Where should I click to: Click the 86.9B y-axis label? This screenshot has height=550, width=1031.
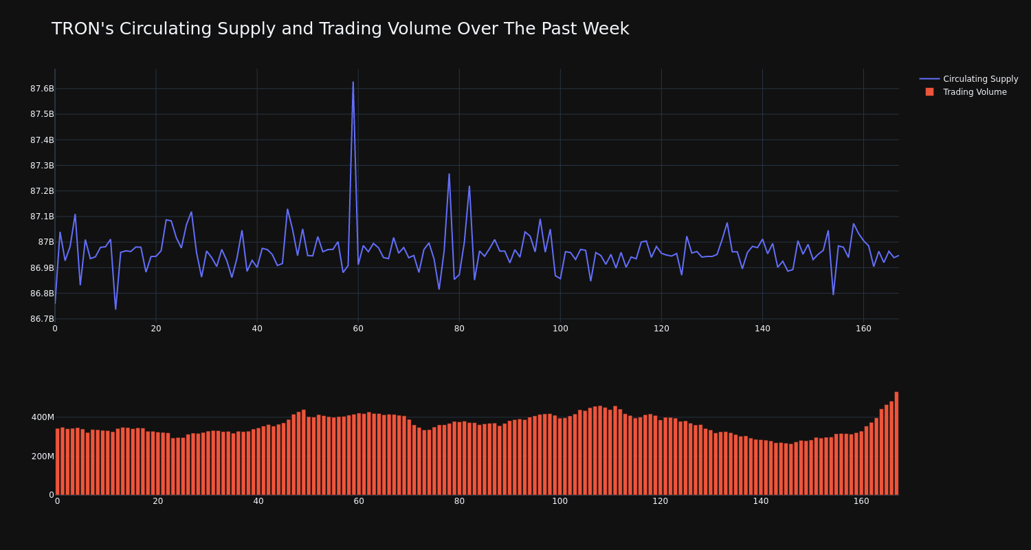click(42, 268)
